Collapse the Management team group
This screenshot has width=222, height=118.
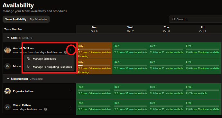pyautogui.click(x=8, y=79)
